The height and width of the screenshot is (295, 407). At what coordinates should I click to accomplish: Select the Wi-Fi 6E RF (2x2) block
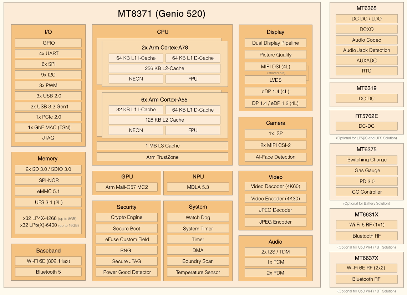tap(366, 268)
